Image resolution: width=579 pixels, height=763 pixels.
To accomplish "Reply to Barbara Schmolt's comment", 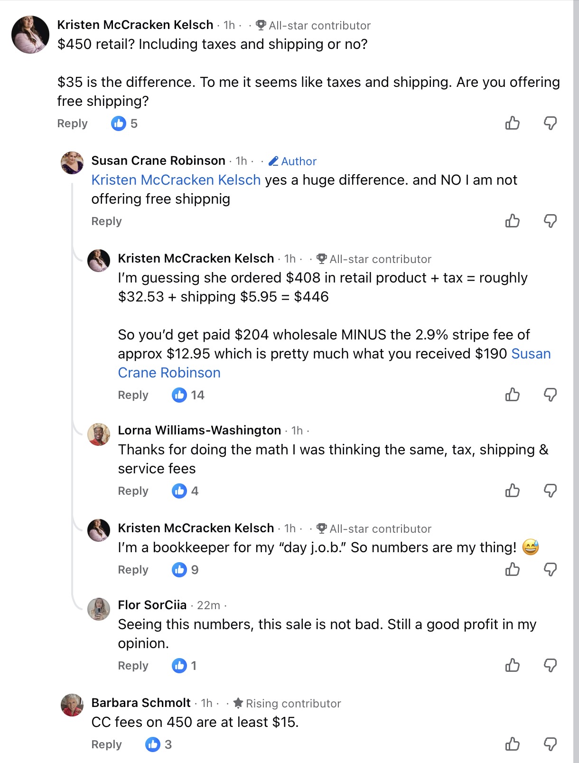I will pyautogui.click(x=106, y=744).
